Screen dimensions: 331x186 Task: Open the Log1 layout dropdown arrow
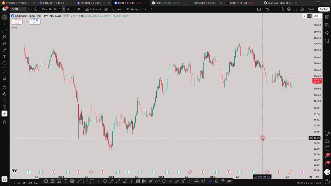(276, 9)
